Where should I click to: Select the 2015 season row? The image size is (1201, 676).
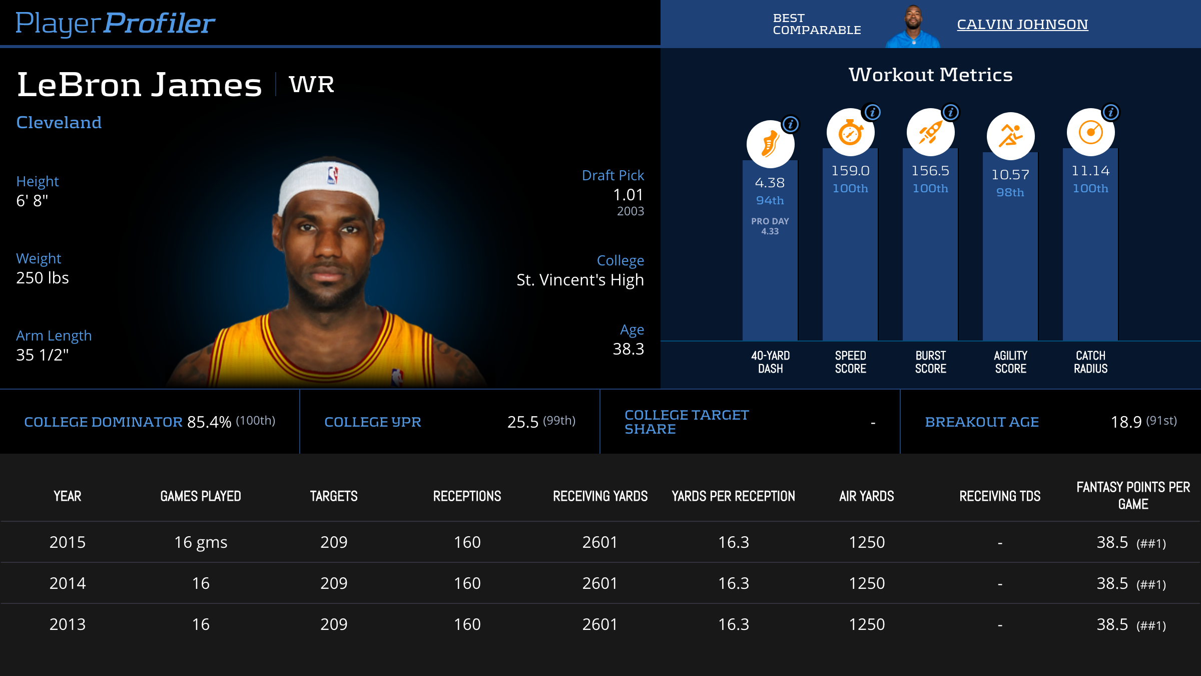(x=600, y=542)
